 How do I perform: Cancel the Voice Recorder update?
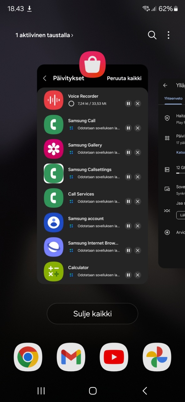point(137,103)
